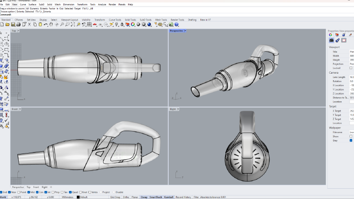Open the Perspective viewport dropdown arrow
Image resolution: width=354 pixels, height=199 pixels.
click(x=185, y=31)
